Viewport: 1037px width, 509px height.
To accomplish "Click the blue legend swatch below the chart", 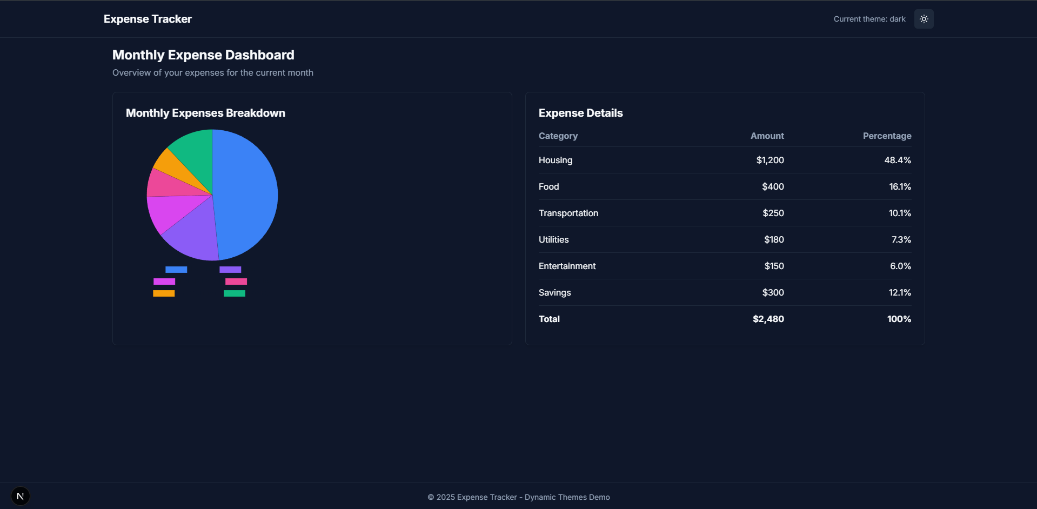I will (x=176, y=269).
